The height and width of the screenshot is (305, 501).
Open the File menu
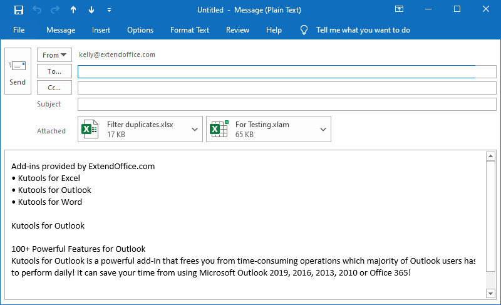pos(19,30)
